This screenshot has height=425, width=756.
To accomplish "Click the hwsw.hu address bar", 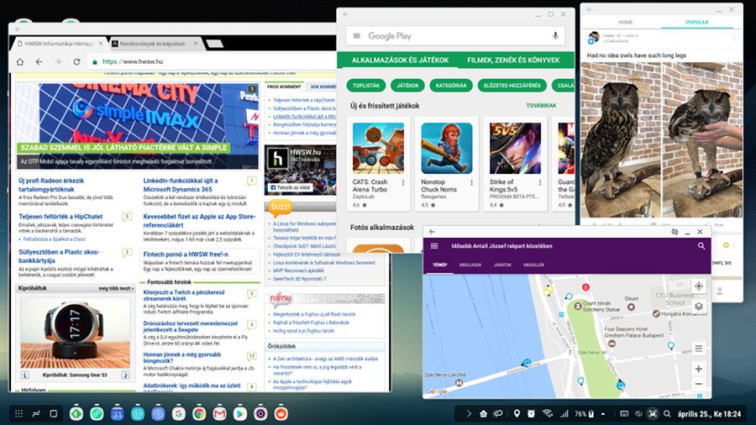I will point(210,61).
